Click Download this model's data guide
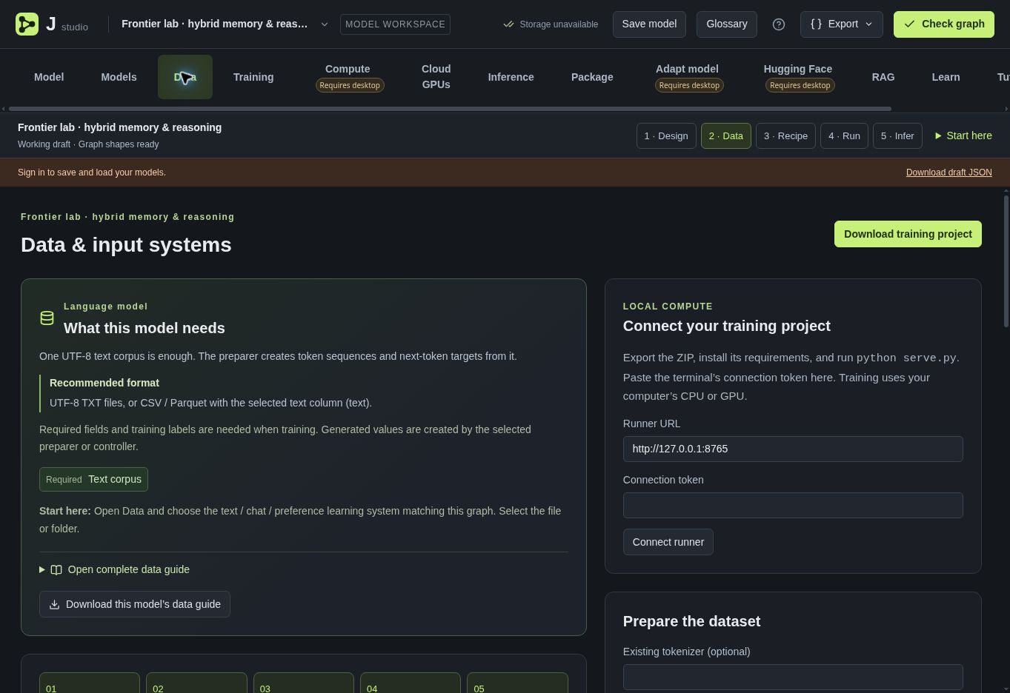 (135, 604)
